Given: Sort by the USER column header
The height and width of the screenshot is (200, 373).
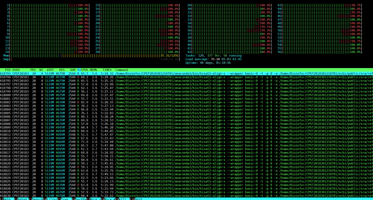Looking at the screenshot, I should click(x=16, y=70).
